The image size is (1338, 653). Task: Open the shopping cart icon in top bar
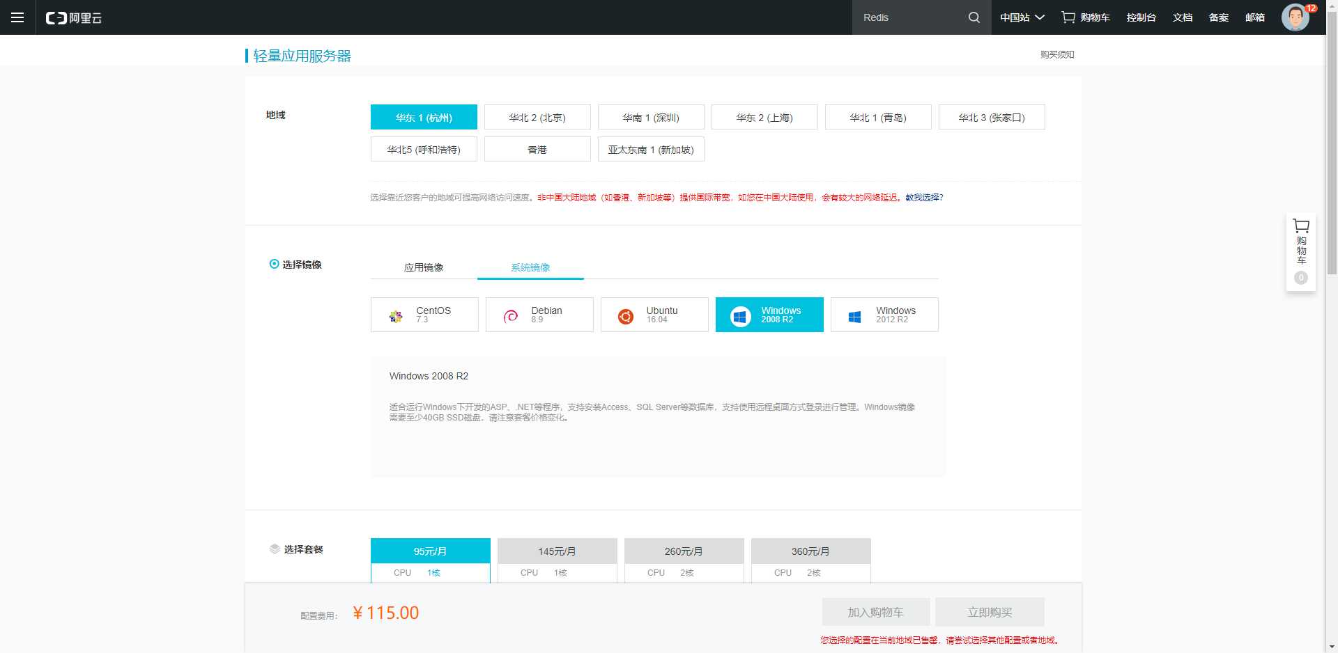point(1068,17)
